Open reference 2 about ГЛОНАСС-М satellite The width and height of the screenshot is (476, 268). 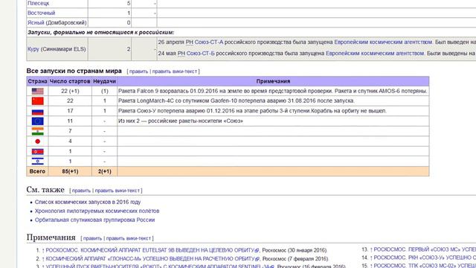pos(150,259)
